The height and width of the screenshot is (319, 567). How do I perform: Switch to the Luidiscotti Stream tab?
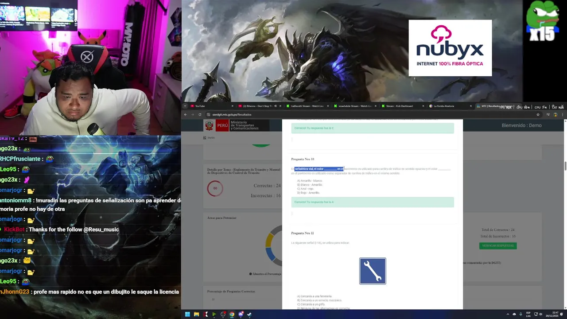coord(307,106)
